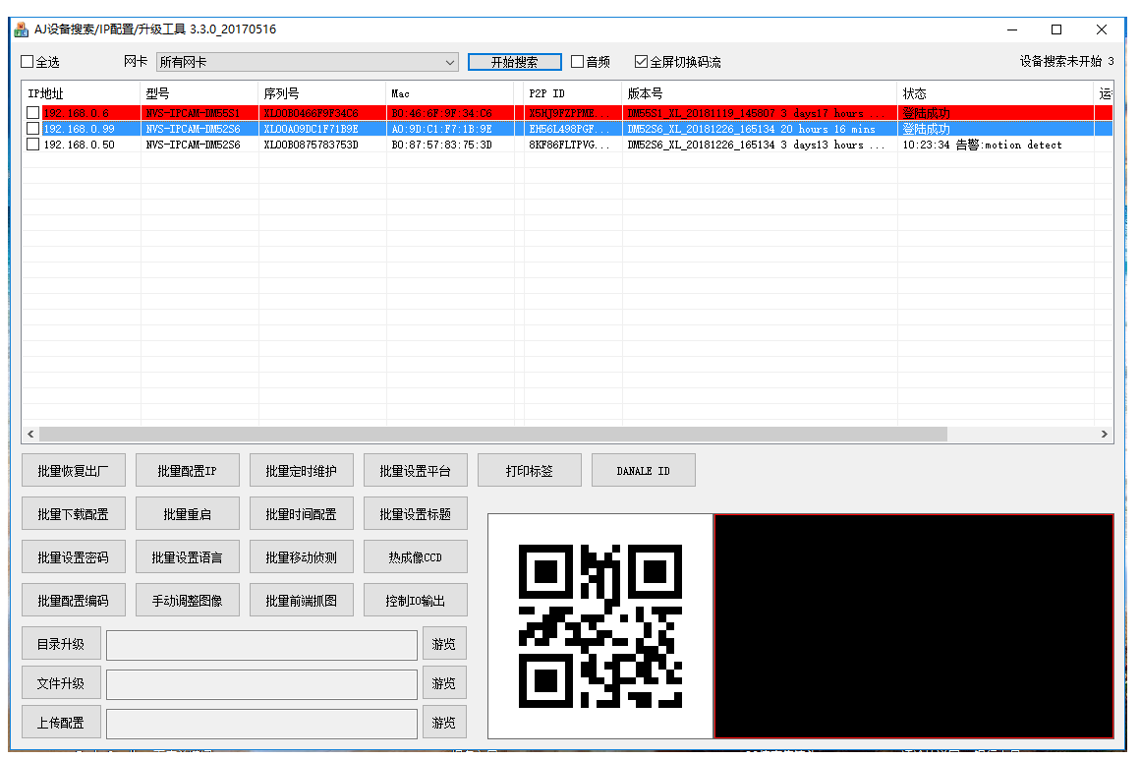This screenshot has height=759, width=1140.
Task: Click the 目录升级 path input field
Action: point(261,645)
